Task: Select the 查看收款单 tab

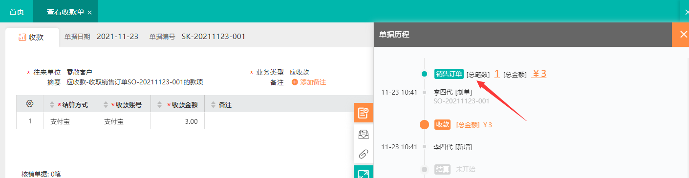Action: pyautogui.click(x=65, y=12)
